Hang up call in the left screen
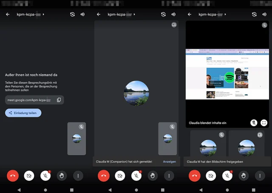The width and height of the screenshot is (272, 193). pyautogui.click(x=13, y=176)
